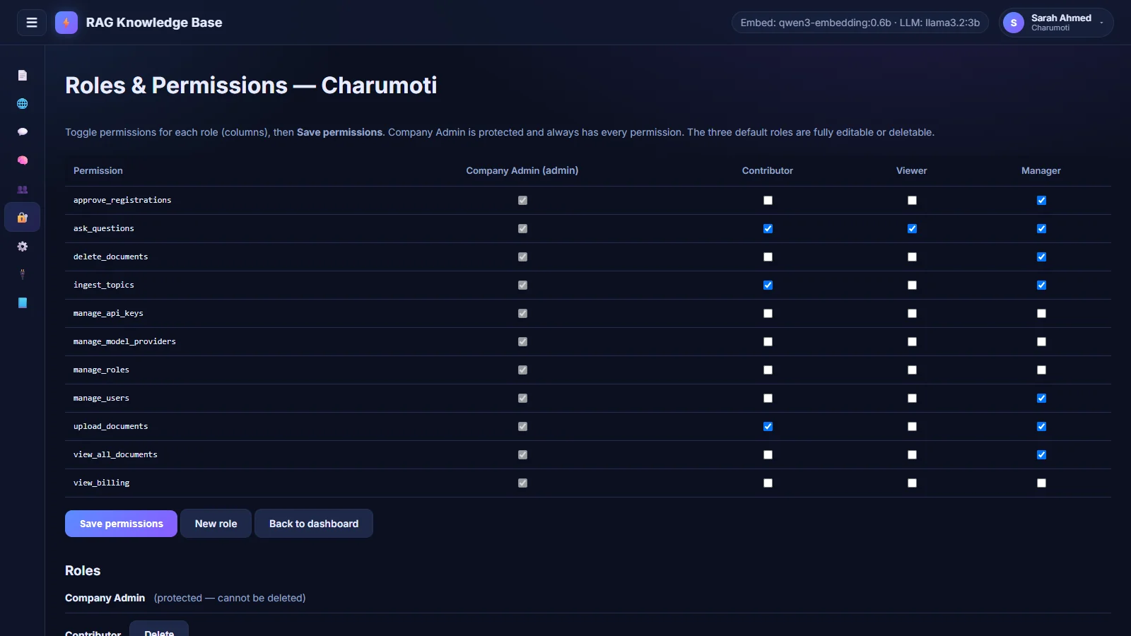Open the plug icon in sidebar
The width and height of the screenshot is (1131, 636).
23,274
